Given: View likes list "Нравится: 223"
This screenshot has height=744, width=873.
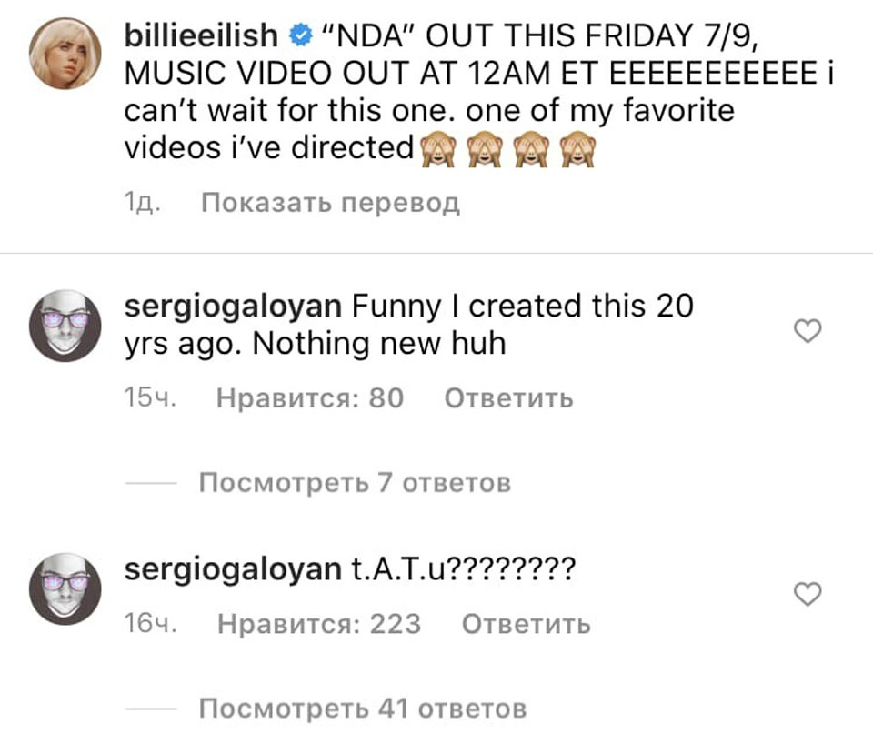Looking at the screenshot, I should pyautogui.click(x=319, y=624).
